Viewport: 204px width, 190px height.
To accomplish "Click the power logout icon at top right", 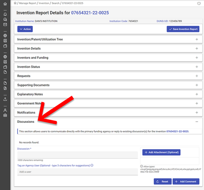I will pyautogui.click(x=199, y=3).
